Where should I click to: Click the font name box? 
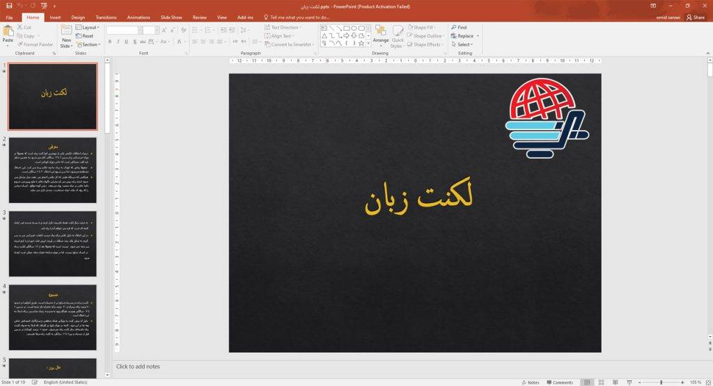click(123, 30)
